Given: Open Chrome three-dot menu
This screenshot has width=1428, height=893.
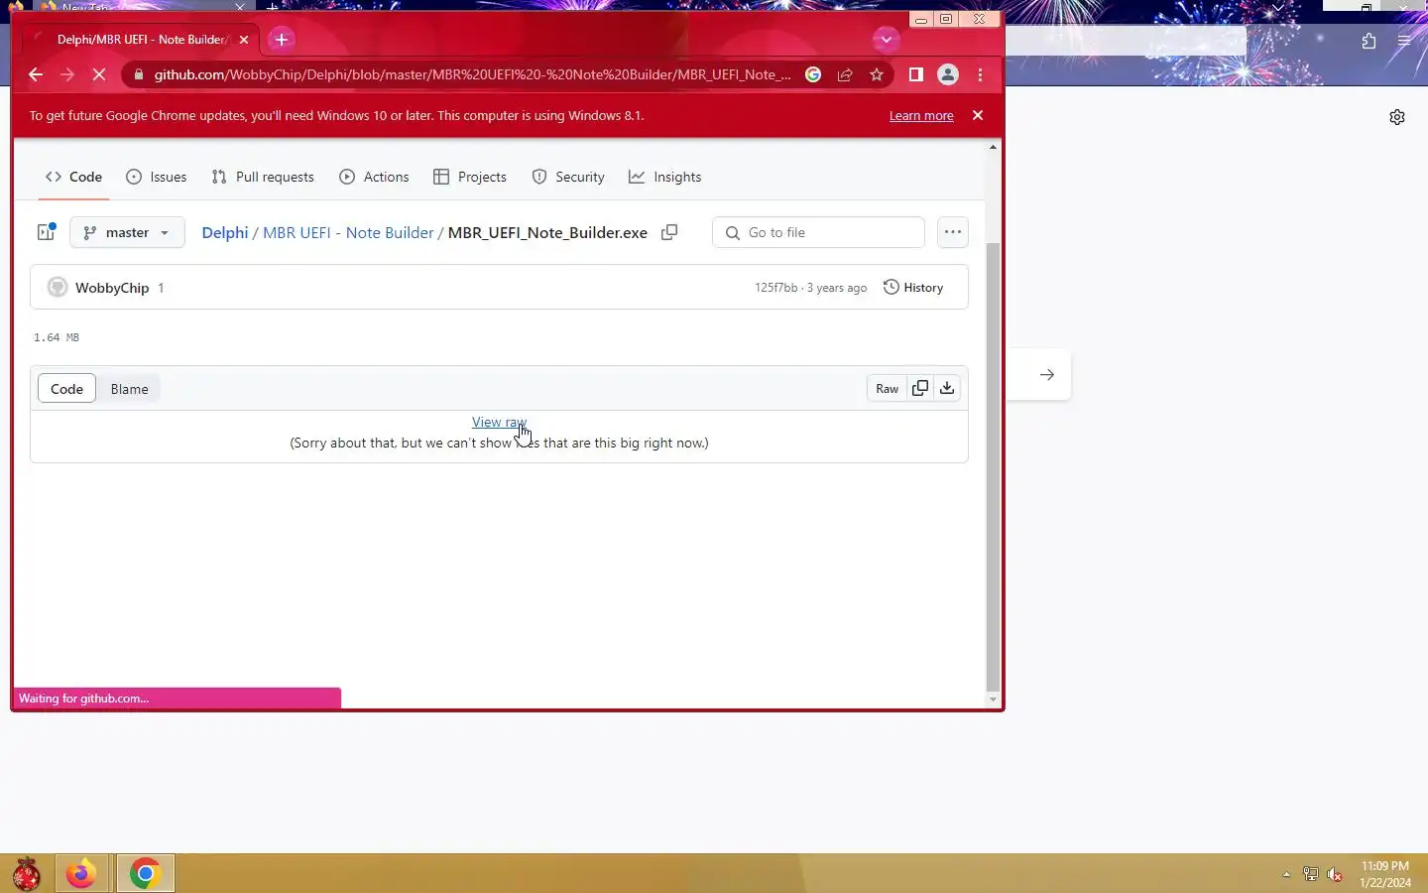Looking at the screenshot, I should (x=981, y=74).
